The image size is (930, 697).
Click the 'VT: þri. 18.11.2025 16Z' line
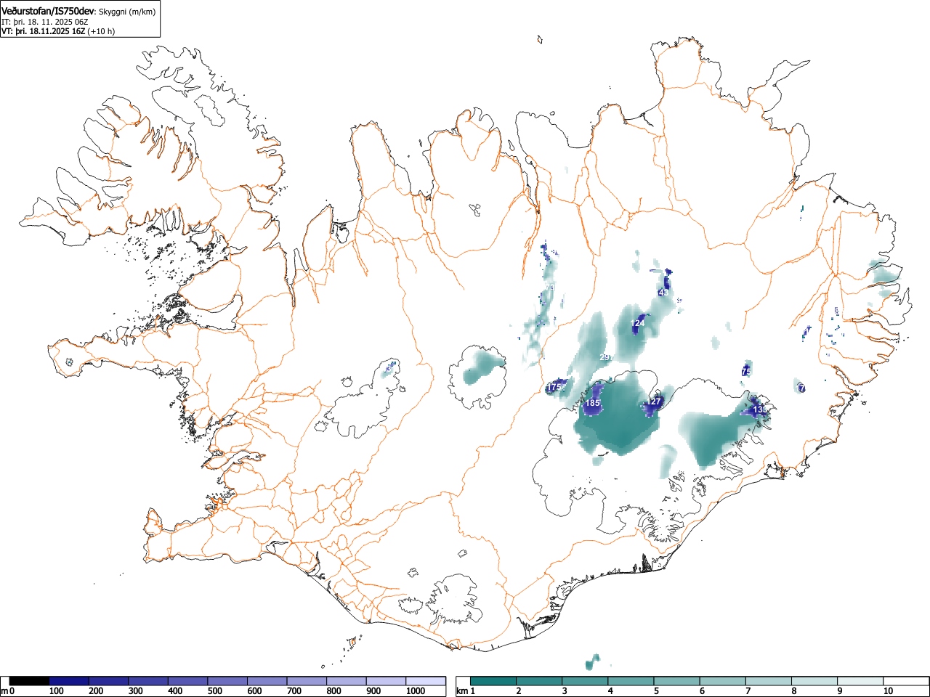tap(44, 31)
